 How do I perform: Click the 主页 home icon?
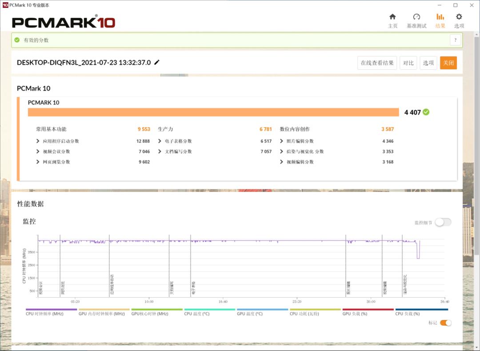coord(392,17)
